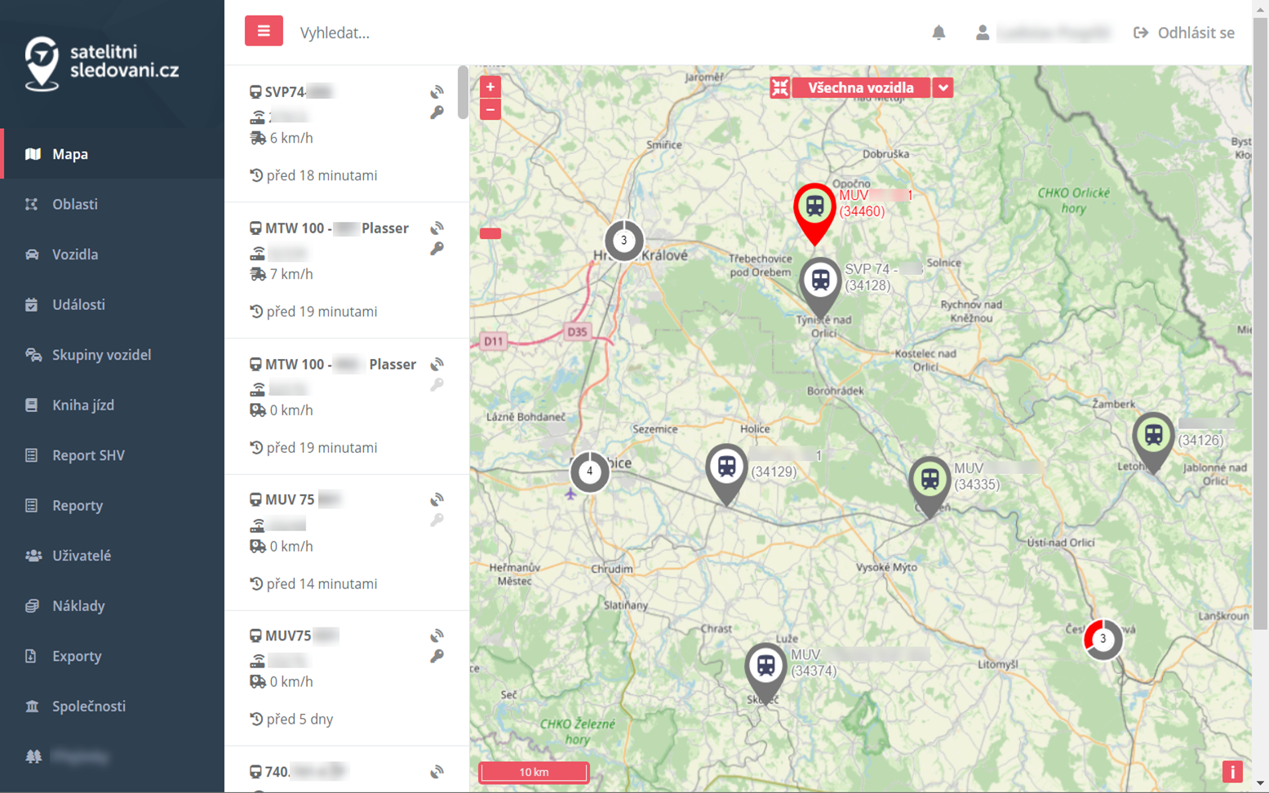The width and height of the screenshot is (1269, 793).
Task: Select the MUV (34374) map marker
Action: pos(765,672)
